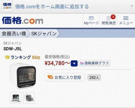The height and width of the screenshot is (108, 135).
Task: Open main dishwasher product image
Action: 23,75
